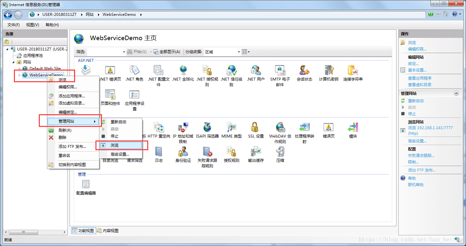Image resolution: width=466 pixels, height=246 pixels.
Task: Choose 高级设置... in the submenu
Action: [x=120, y=154]
